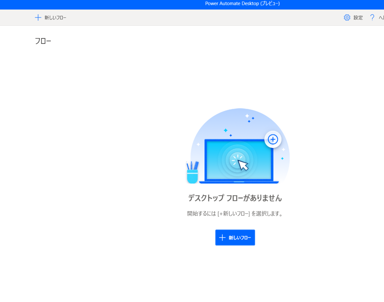Viewport: 384px width, 302px height.
Task: Click the デスクトップ フローがありません heading text
Action: (235, 198)
